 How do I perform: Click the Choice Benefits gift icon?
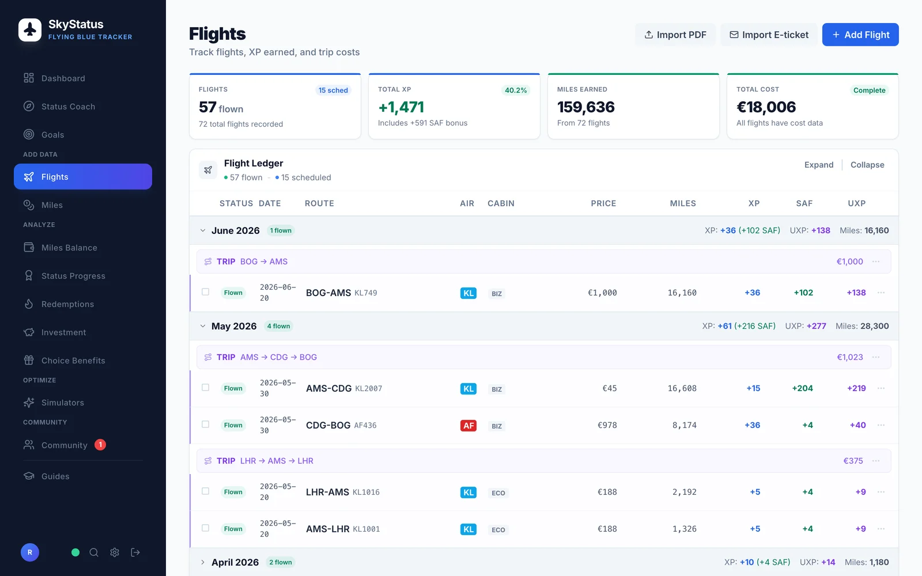[29, 361]
